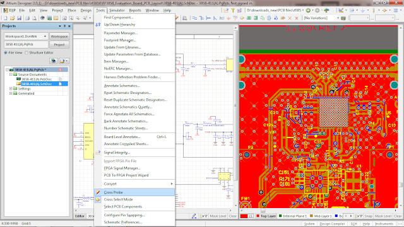Image resolution: width=404 pixels, height=227 pixels.
Task: Collapse the 3858-411(A).PrjPcb tree node
Action: point(7,70)
